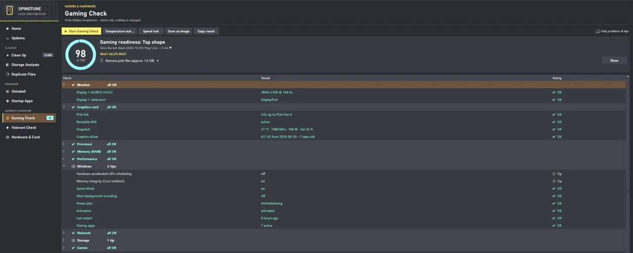
Task: Open Hardware & Card page
Action: coord(29,137)
